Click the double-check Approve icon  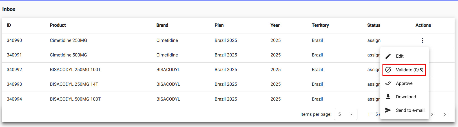click(388, 83)
